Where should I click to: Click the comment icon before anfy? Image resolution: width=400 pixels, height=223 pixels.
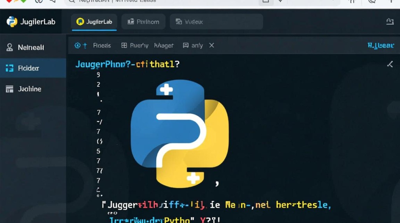click(x=186, y=45)
